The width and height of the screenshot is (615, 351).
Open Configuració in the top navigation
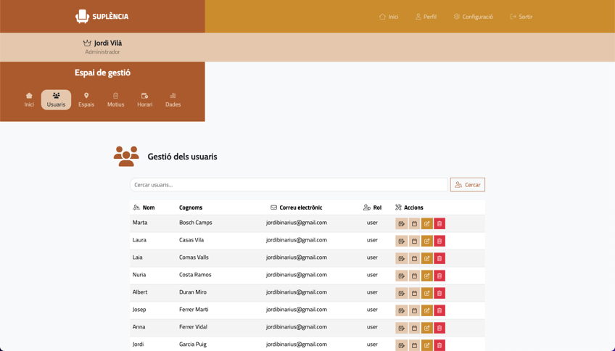point(473,17)
